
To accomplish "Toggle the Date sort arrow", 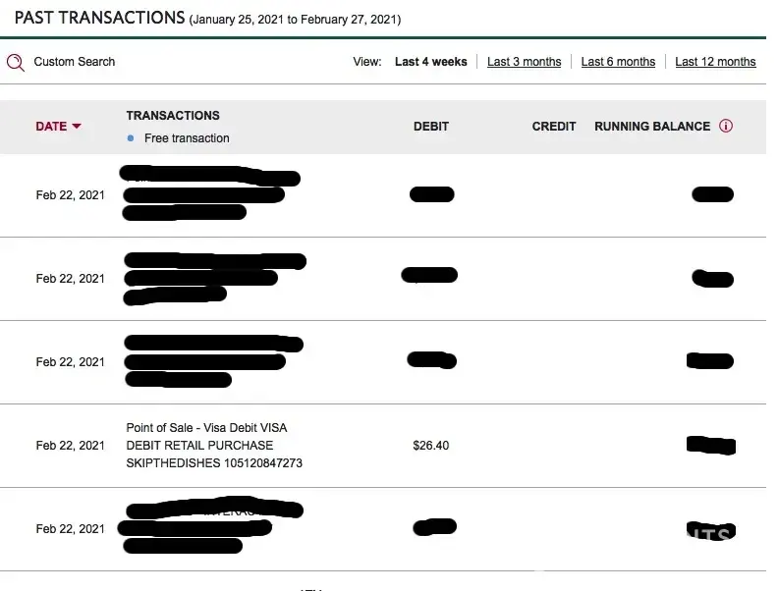I will tap(77, 127).
